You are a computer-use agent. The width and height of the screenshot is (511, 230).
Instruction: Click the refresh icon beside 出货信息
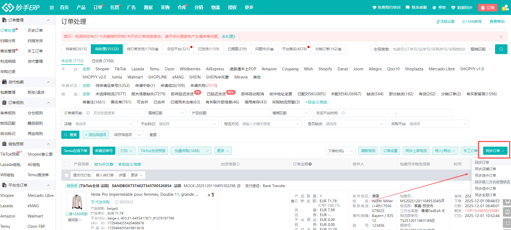click(238, 164)
